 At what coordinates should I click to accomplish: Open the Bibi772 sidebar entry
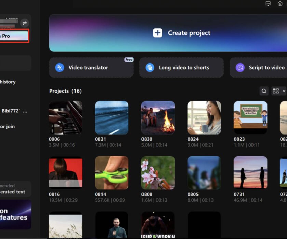[x=13, y=111]
